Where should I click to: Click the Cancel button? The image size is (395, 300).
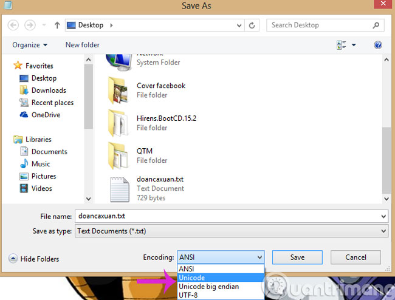(355, 257)
